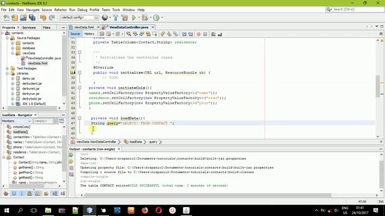The image size is (385, 216).
Task: Click the green Run Project icon
Action: 134,17
